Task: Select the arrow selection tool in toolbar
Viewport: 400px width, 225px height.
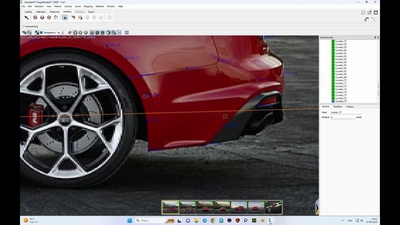Action: click(26, 17)
